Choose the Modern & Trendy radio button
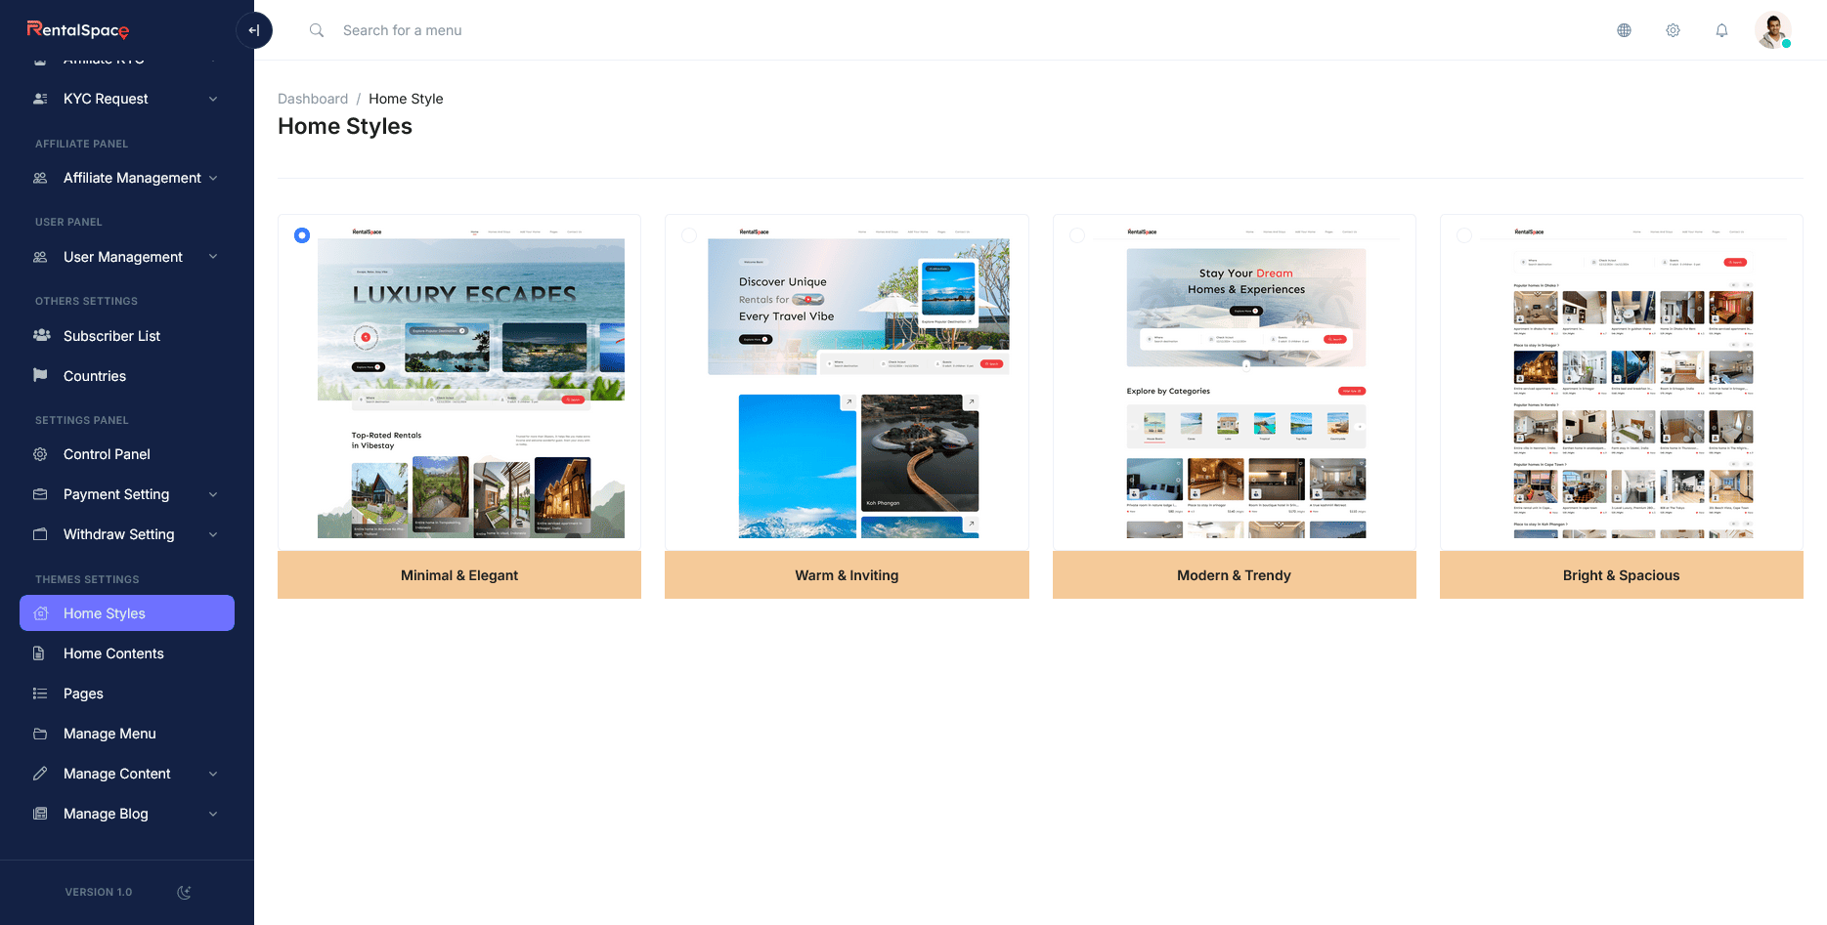This screenshot has height=925, width=1827. pos(1076,235)
